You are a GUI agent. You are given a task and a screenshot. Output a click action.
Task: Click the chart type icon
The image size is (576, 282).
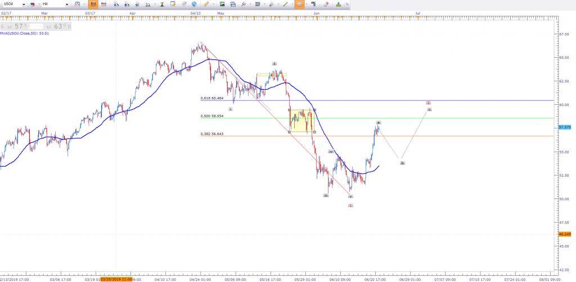click(x=77, y=4)
